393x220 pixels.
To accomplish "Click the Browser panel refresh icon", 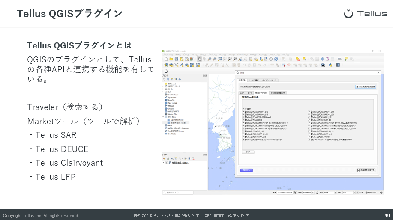I will (168, 80).
